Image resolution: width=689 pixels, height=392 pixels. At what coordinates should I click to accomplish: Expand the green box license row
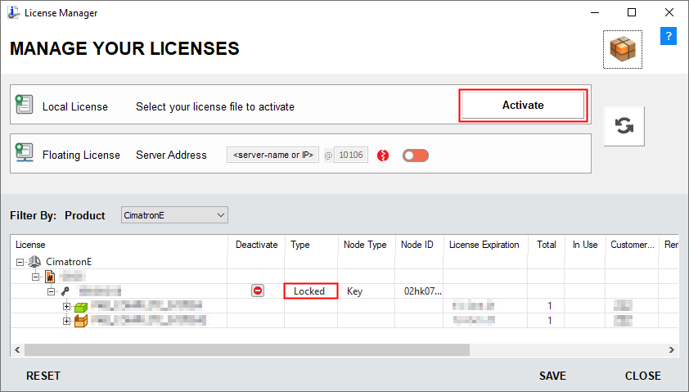[66, 306]
